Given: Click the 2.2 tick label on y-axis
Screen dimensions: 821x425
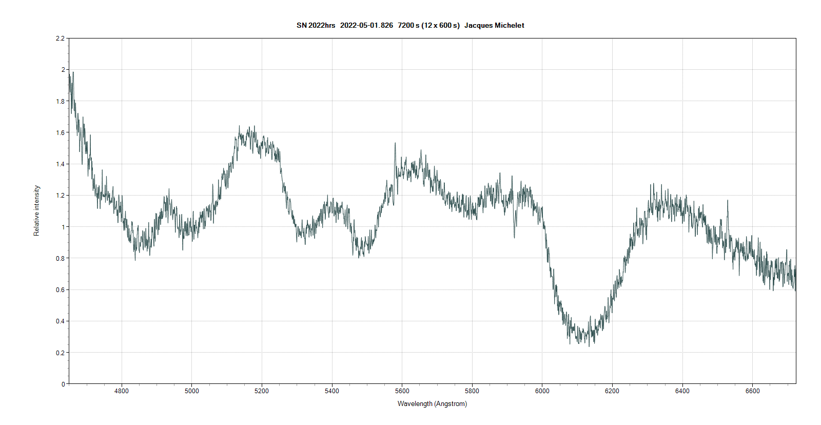Looking at the screenshot, I should (x=61, y=38).
